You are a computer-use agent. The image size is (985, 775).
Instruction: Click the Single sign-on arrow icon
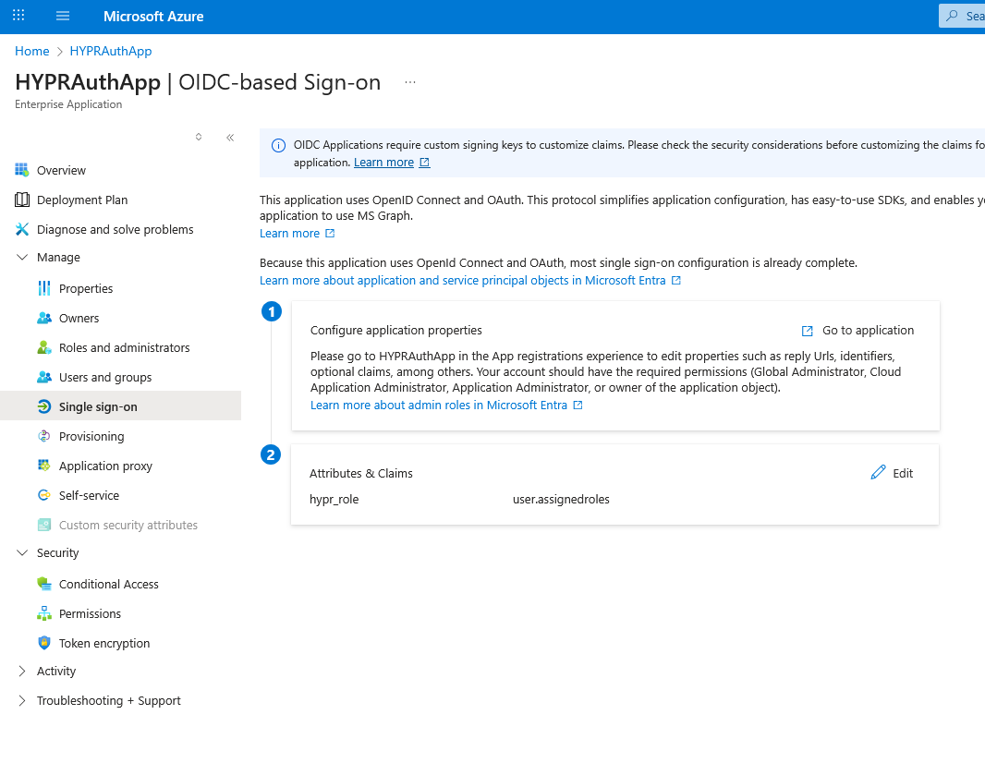tap(44, 406)
